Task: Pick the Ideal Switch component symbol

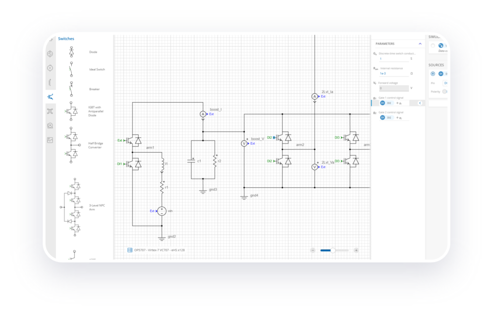Action: pos(71,69)
